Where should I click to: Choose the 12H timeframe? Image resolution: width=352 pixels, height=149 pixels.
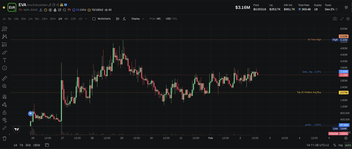pyautogui.click(x=73, y=19)
